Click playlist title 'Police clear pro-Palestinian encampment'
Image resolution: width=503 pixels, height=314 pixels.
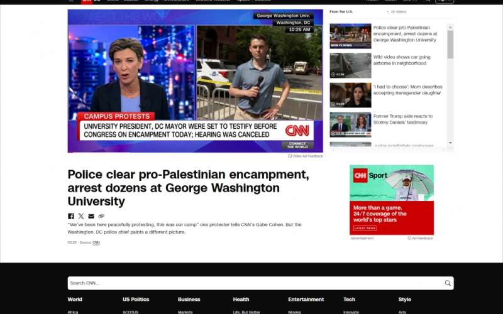click(x=405, y=34)
